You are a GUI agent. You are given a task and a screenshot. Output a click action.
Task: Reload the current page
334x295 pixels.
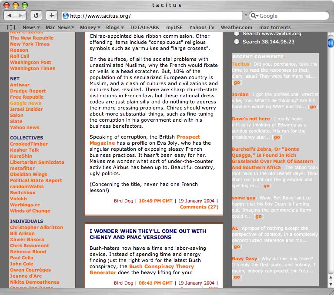click(x=36, y=16)
